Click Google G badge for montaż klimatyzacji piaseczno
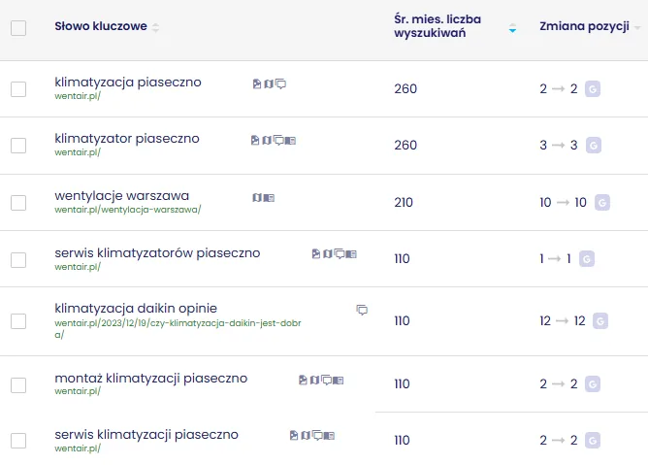Screen dimensions: 648x465 coord(592,383)
